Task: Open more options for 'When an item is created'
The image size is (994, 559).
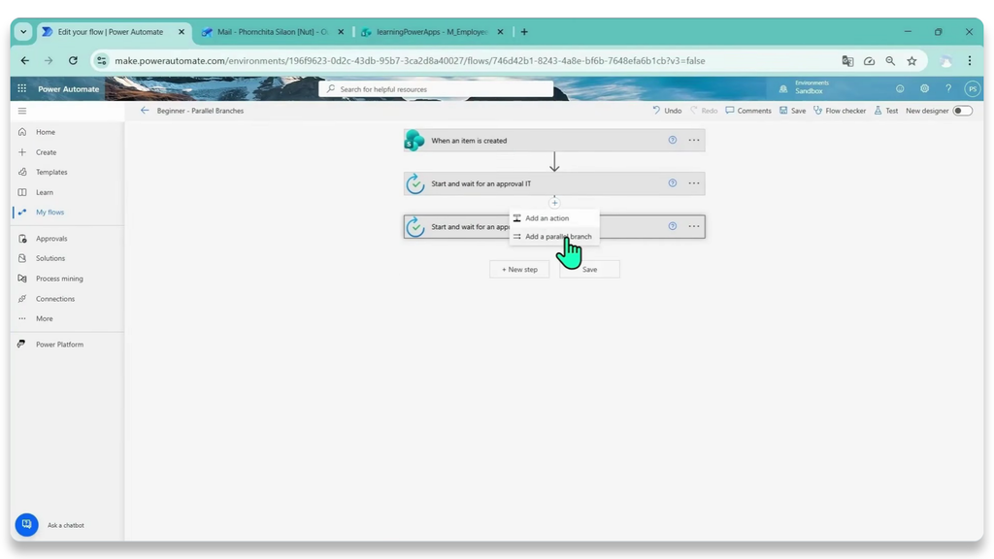Action: click(694, 140)
